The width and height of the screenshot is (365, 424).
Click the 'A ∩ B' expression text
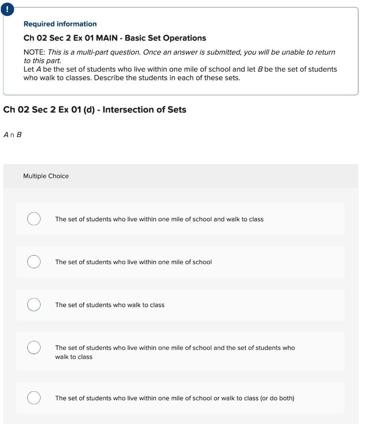[12, 134]
